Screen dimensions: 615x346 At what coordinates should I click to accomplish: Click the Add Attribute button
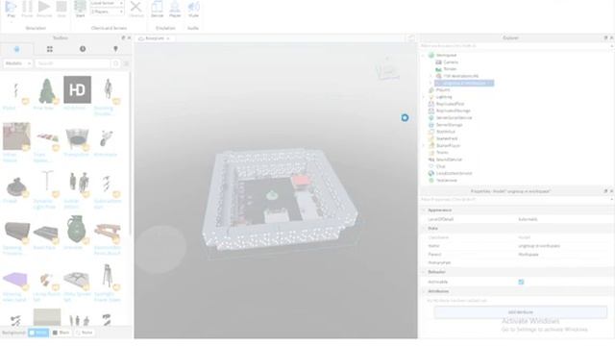521,312
